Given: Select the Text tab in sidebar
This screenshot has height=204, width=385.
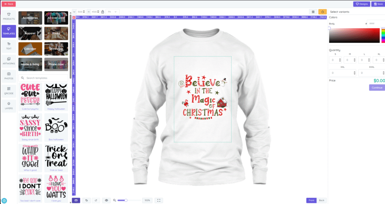Looking at the screenshot, I should tap(9, 45).
